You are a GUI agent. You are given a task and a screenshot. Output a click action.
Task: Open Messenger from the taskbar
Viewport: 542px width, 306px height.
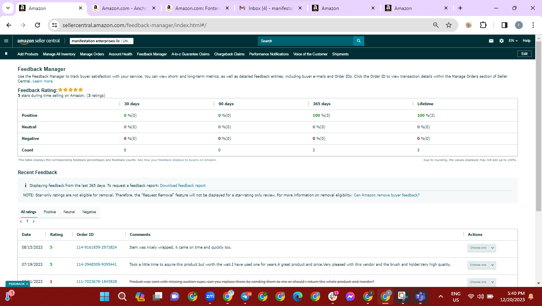click(x=350, y=296)
